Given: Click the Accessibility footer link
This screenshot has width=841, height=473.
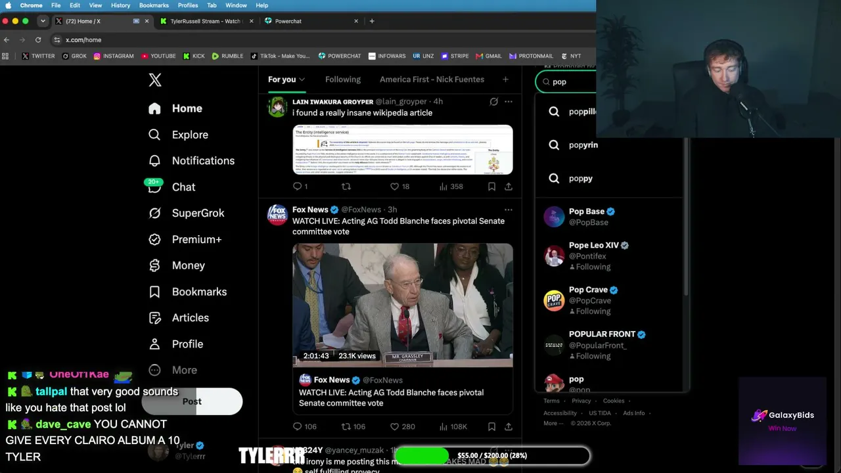Looking at the screenshot, I should pyautogui.click(x=560, y=413).
